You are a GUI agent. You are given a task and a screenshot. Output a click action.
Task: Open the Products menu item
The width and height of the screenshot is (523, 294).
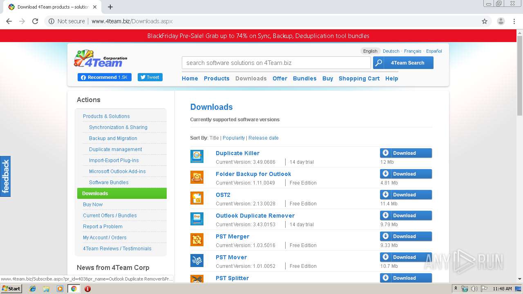tap(217, 78)
